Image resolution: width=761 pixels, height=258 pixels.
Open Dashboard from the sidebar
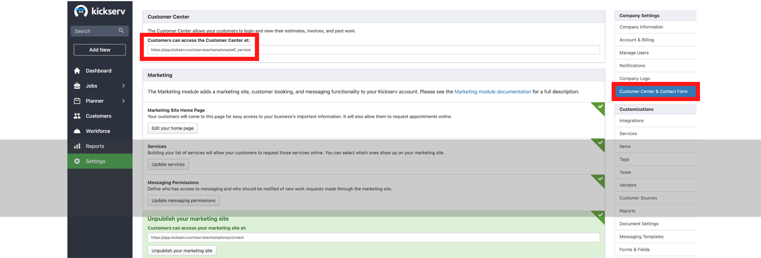click(100, 71)
